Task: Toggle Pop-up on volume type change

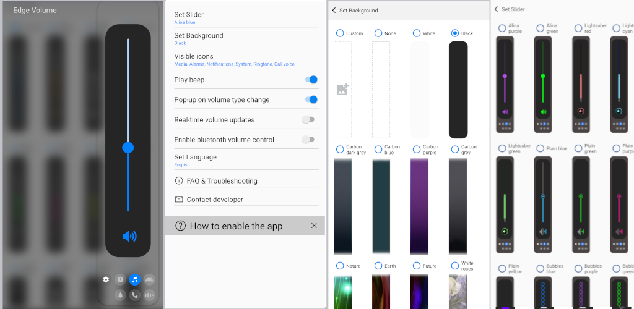Action: pos(311,99)
